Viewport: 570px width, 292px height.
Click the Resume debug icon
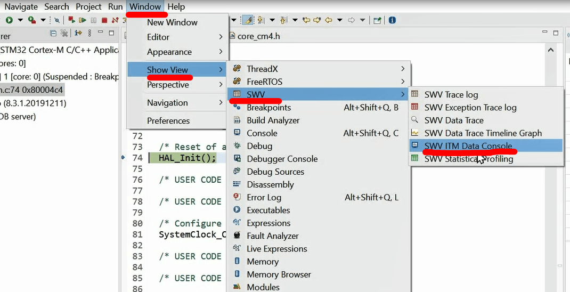83,20
